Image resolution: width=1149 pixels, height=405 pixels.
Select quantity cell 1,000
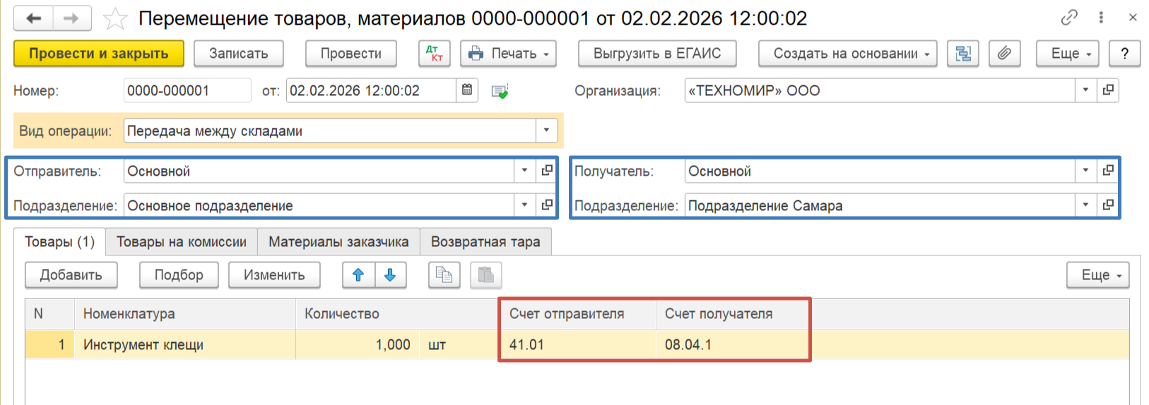pyautogui.click(x=358, y=345)
